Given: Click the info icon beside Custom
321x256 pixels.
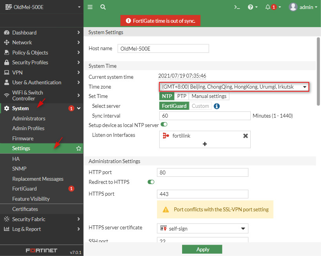Looking at the screenshot, I should pyautogui.click(x=217, y=106).
